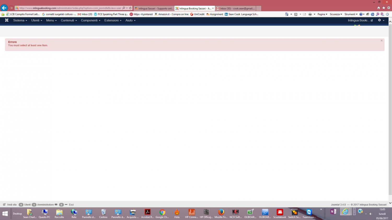The image size is (392, 220).
Task: Refresh the page with reload icon
Action: pos(130,8)
